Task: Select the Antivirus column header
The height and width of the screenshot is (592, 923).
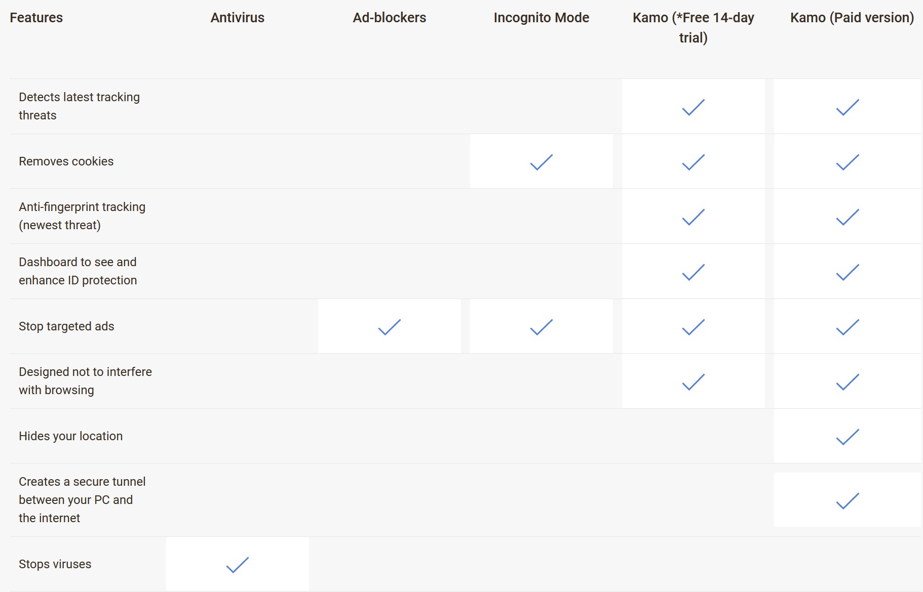Action: point(237,18)
